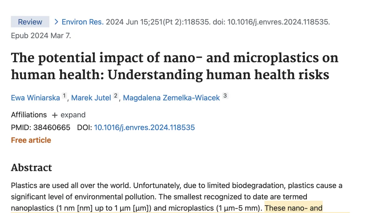This screenshot has width=376, height=213.
Task: Click affiliation superscript 2 after Jutel
Action: point(116,96)
